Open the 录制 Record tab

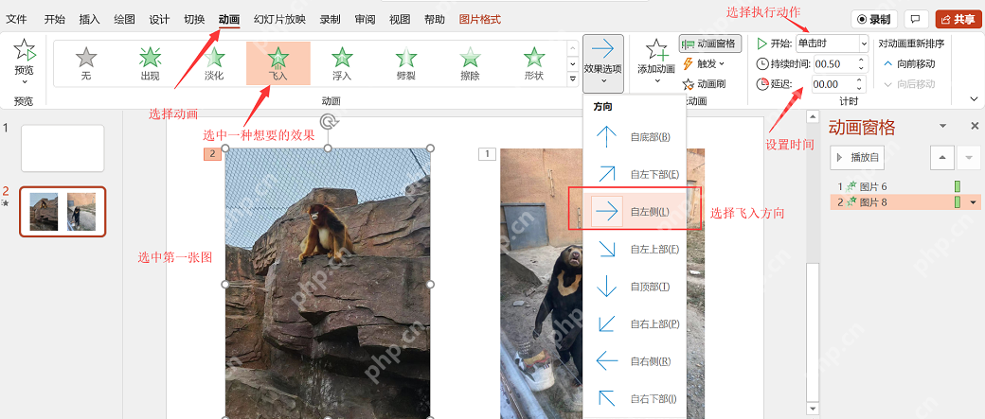(x=331, y=20)
